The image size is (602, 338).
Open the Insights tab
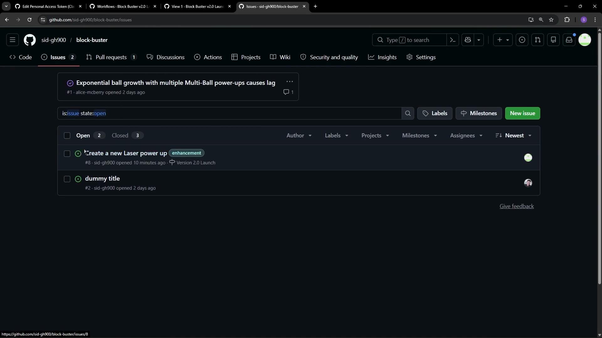(x=383, y=57)
